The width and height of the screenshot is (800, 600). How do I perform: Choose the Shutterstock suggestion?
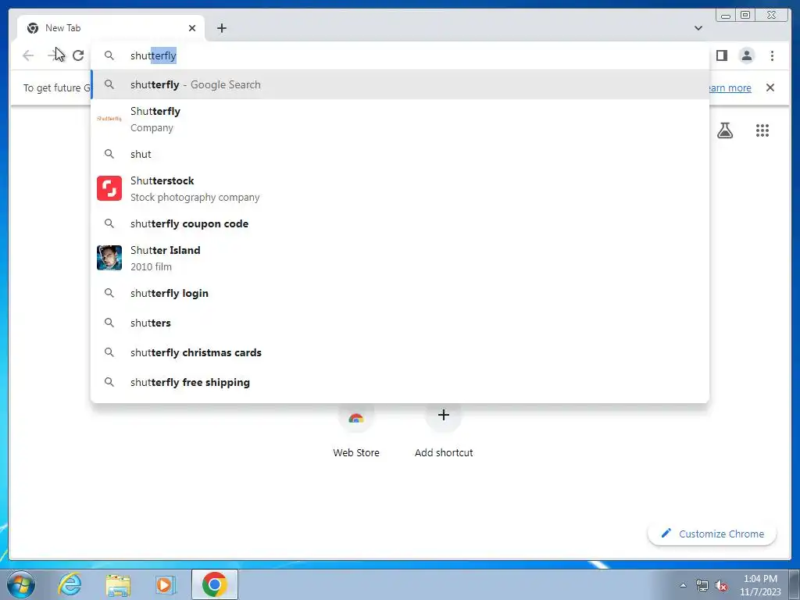point(400,189)
